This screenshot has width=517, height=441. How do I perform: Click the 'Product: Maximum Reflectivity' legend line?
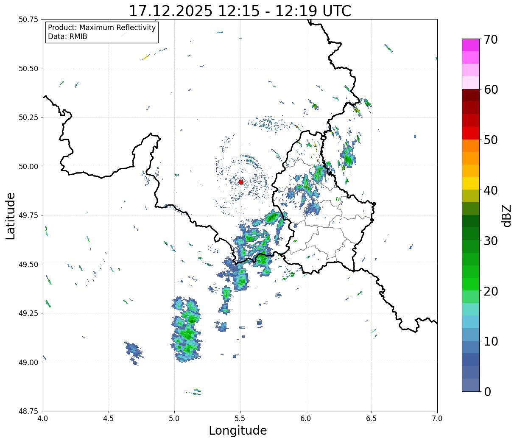pyautogui.click(x=102, y=28)
